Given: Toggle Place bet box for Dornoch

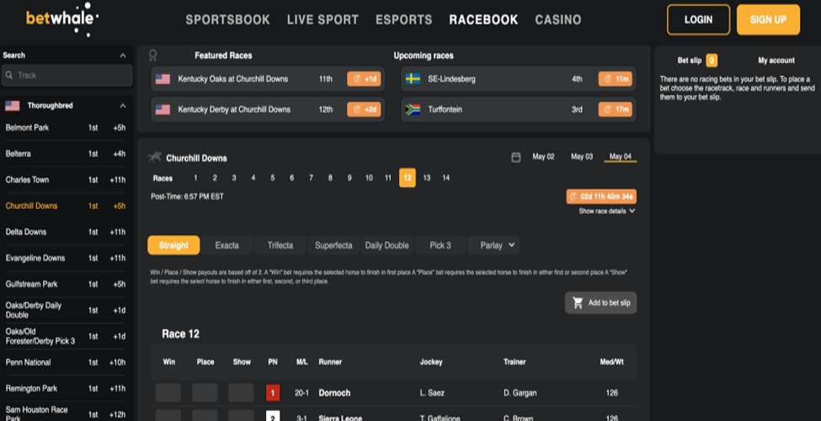Looking at the screenshot, I should coord(205,392).
